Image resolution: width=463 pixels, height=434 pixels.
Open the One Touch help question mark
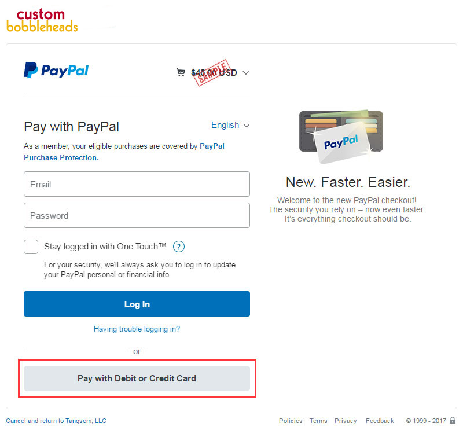179,247
